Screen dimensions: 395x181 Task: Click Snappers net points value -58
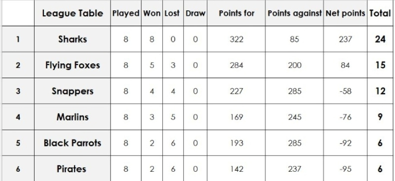click(x=345, y=91)
